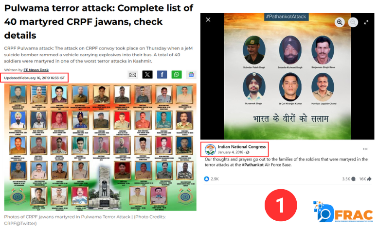This screenshot has width=378, height=228.
Task: Open the FE News Desk author link
Action: point(36,70)
